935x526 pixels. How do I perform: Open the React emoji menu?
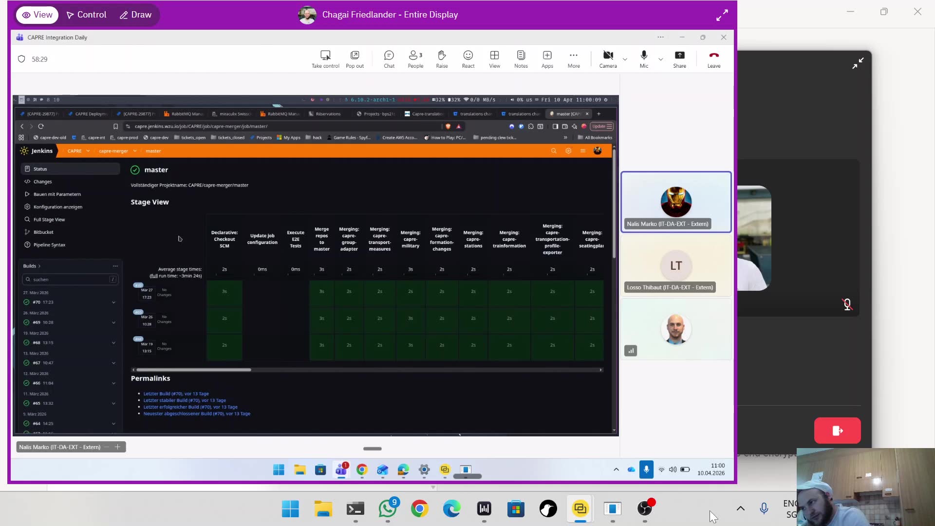pos(468,59)
